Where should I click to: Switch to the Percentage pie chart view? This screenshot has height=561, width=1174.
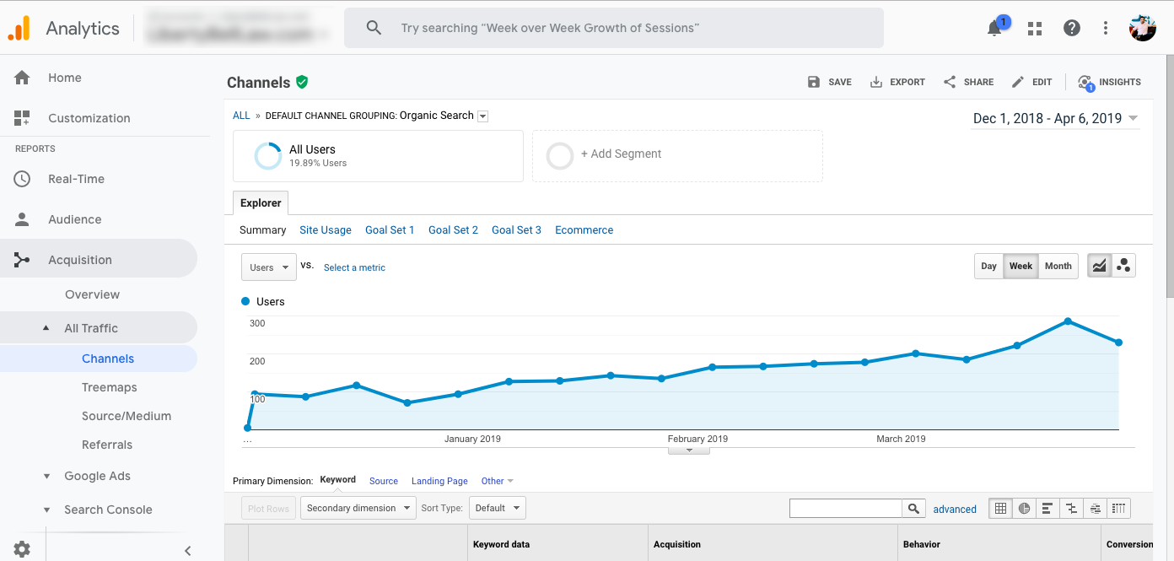point(1024,508)
